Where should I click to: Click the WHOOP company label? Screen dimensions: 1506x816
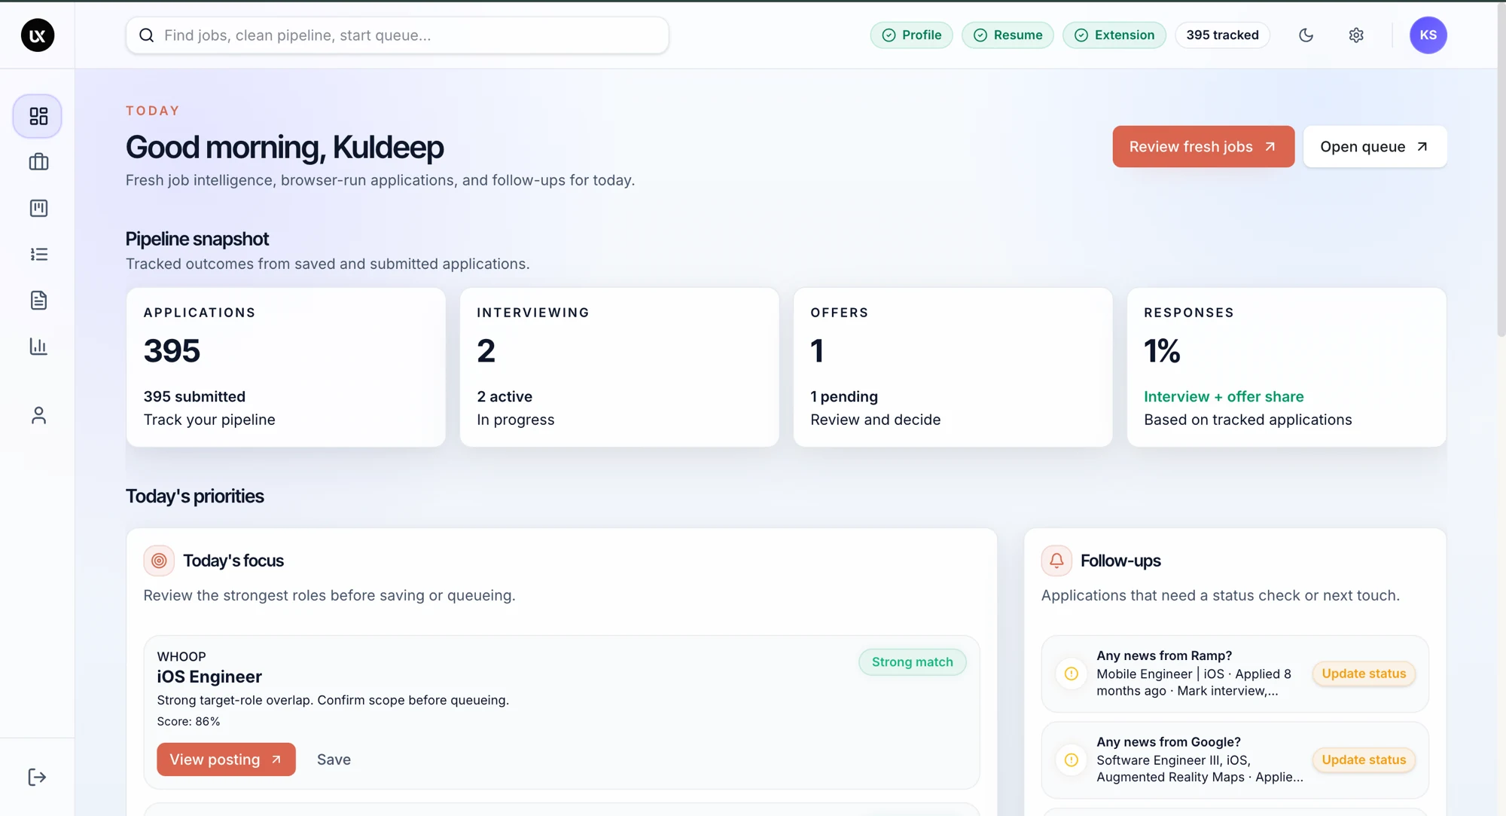(x=181, y=656)
